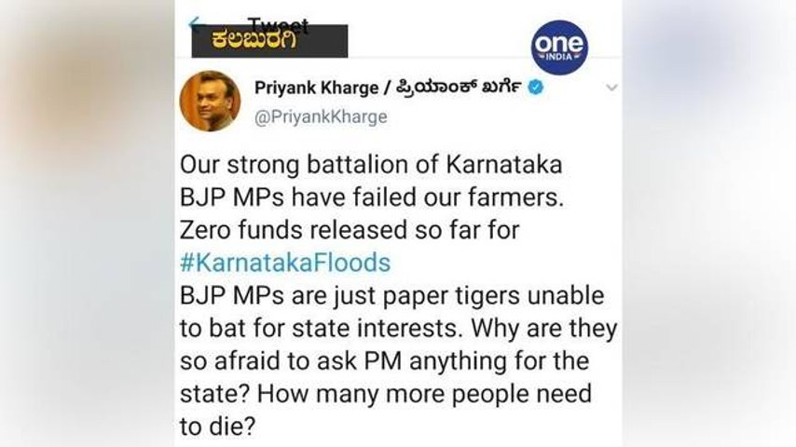The image size is (796, 447).
Task: Expand the tweet options chevron
Action: pyautogui.click(x=611, y=88)
